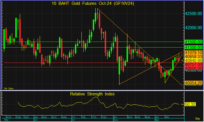Click the orange 41079.10 trendline price label
Image resolution: width=204 pixels, height=122 pixels.
point(193,52)
